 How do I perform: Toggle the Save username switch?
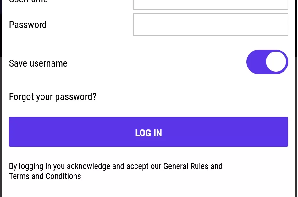pos(267,62)
